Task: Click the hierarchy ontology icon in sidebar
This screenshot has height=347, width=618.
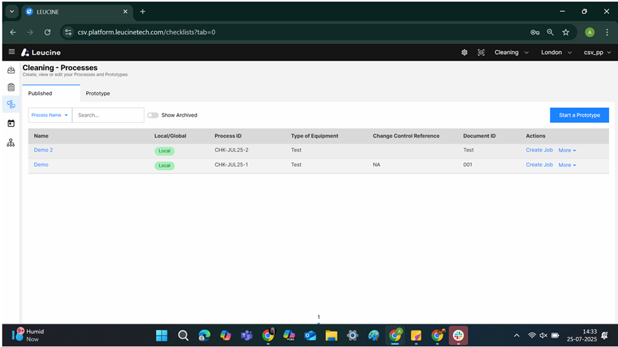Action: (x=11, y=143)
